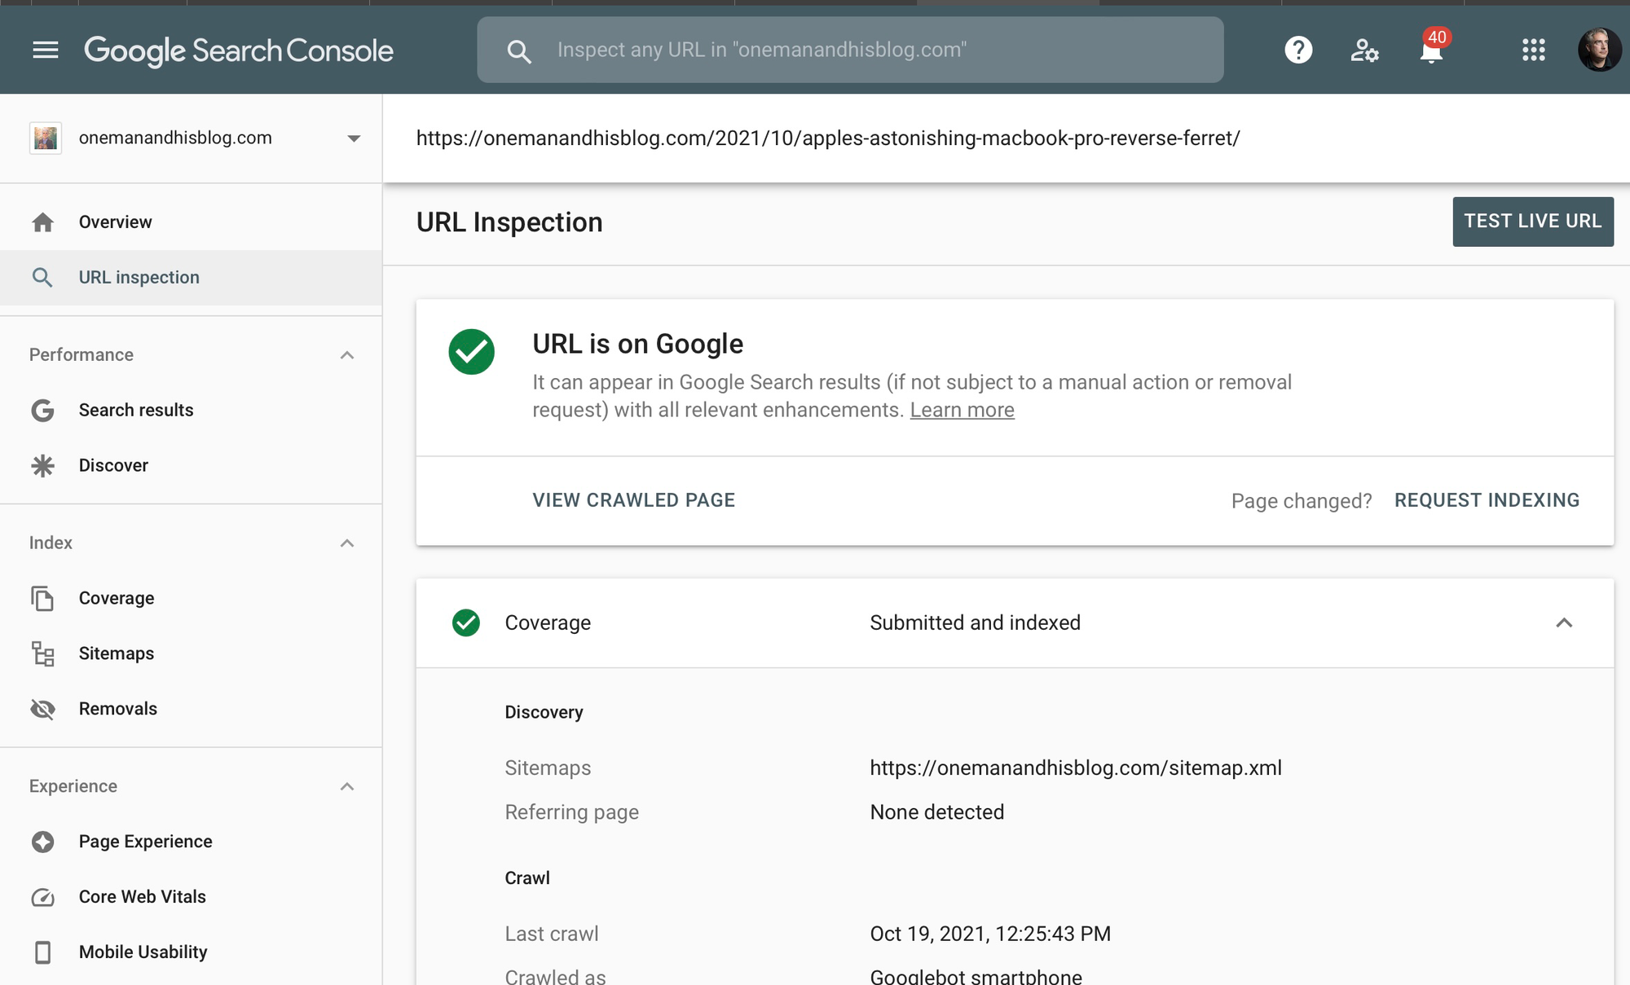The image size is (1630, 985).
Task: Click the Discover asterisk icon
Action: (x=42, y=465)
